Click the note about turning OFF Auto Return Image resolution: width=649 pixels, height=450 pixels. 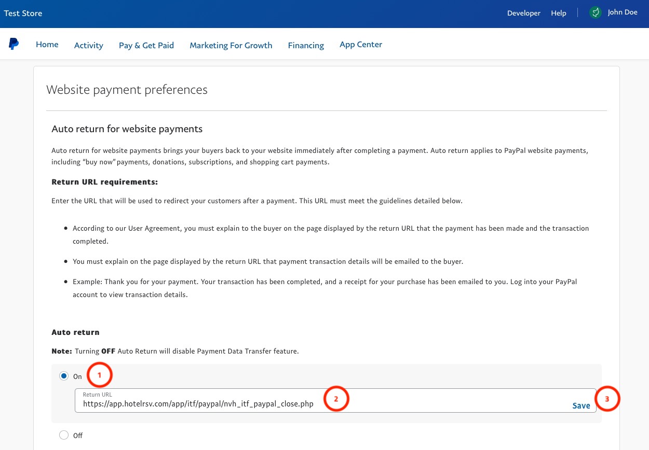click(x=175, y=351)
